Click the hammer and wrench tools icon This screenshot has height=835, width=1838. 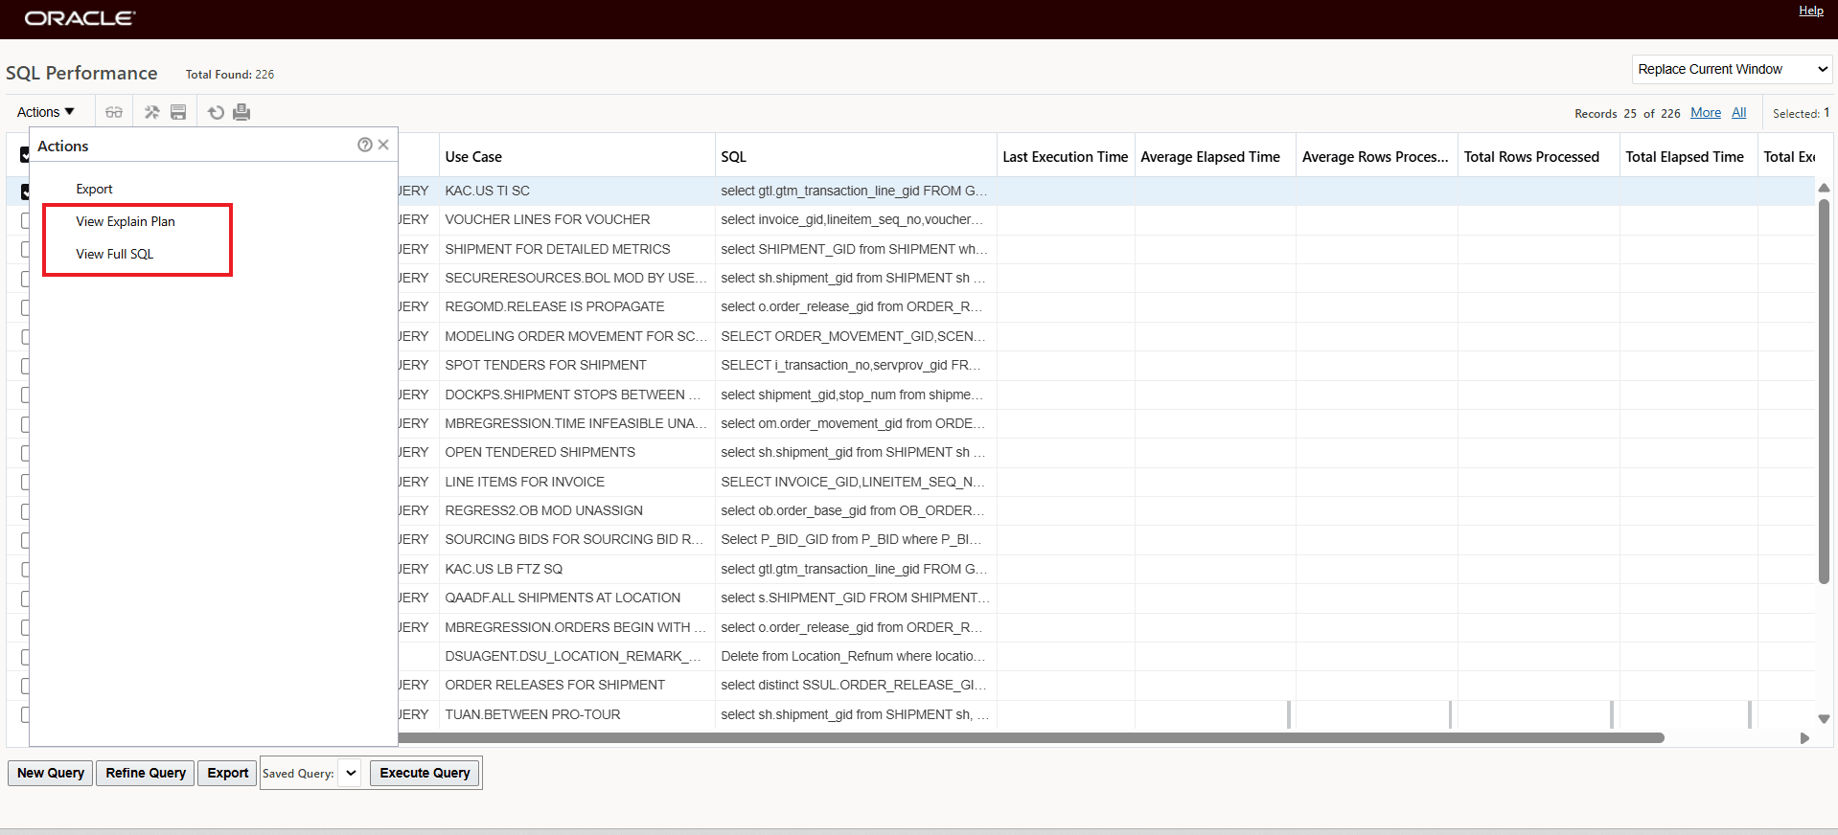(x=151, y=112)
